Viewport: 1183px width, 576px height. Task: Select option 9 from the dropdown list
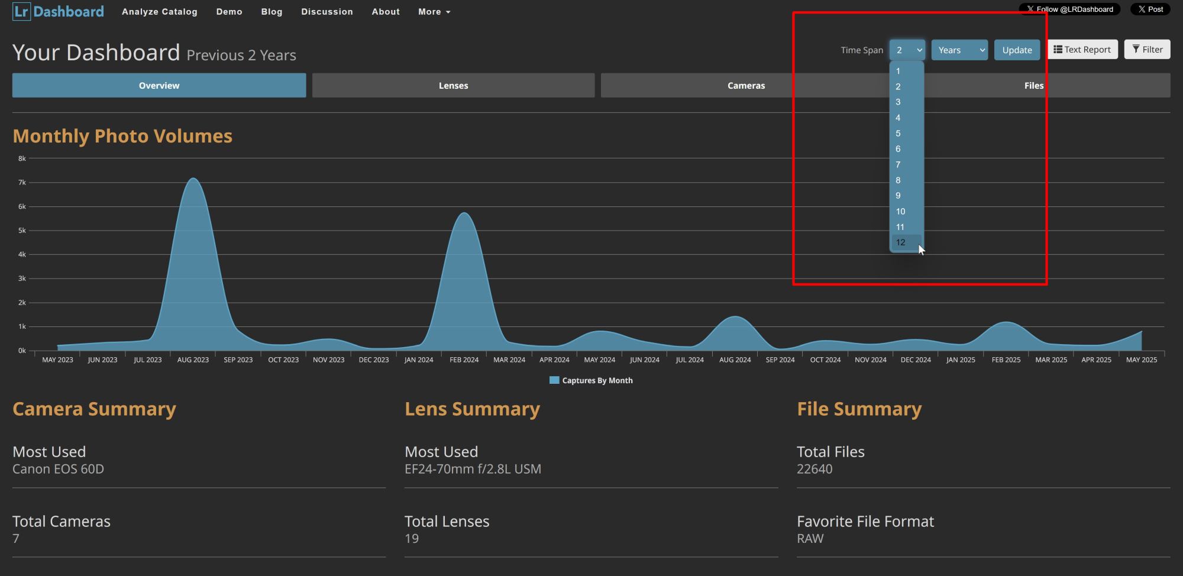898,196
